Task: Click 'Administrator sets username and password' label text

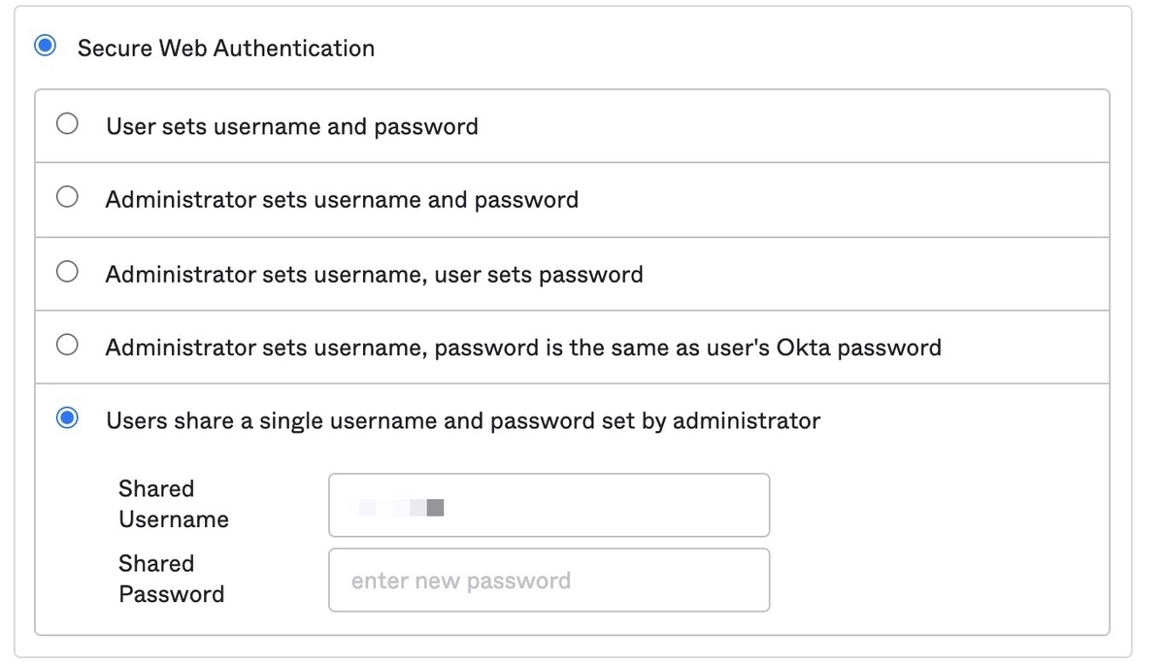Action: [x=342, y=200]
